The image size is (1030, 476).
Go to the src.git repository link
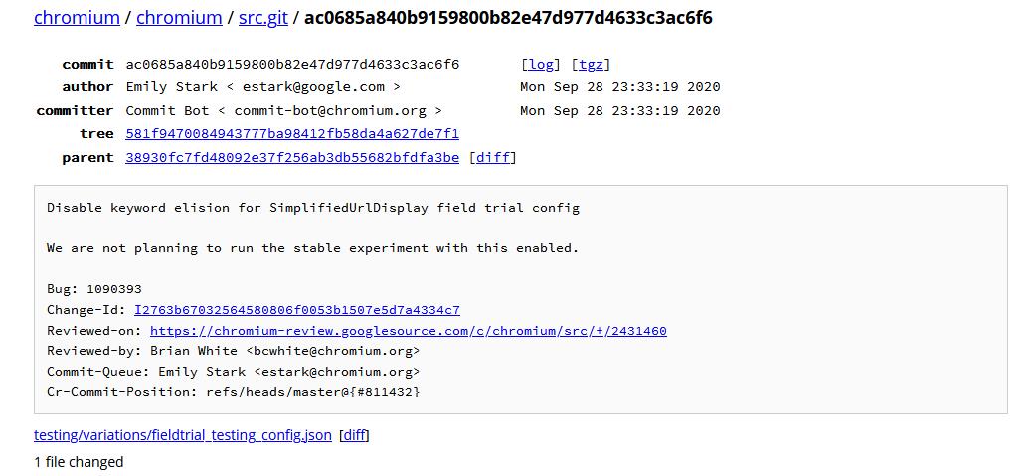(262, 18)
